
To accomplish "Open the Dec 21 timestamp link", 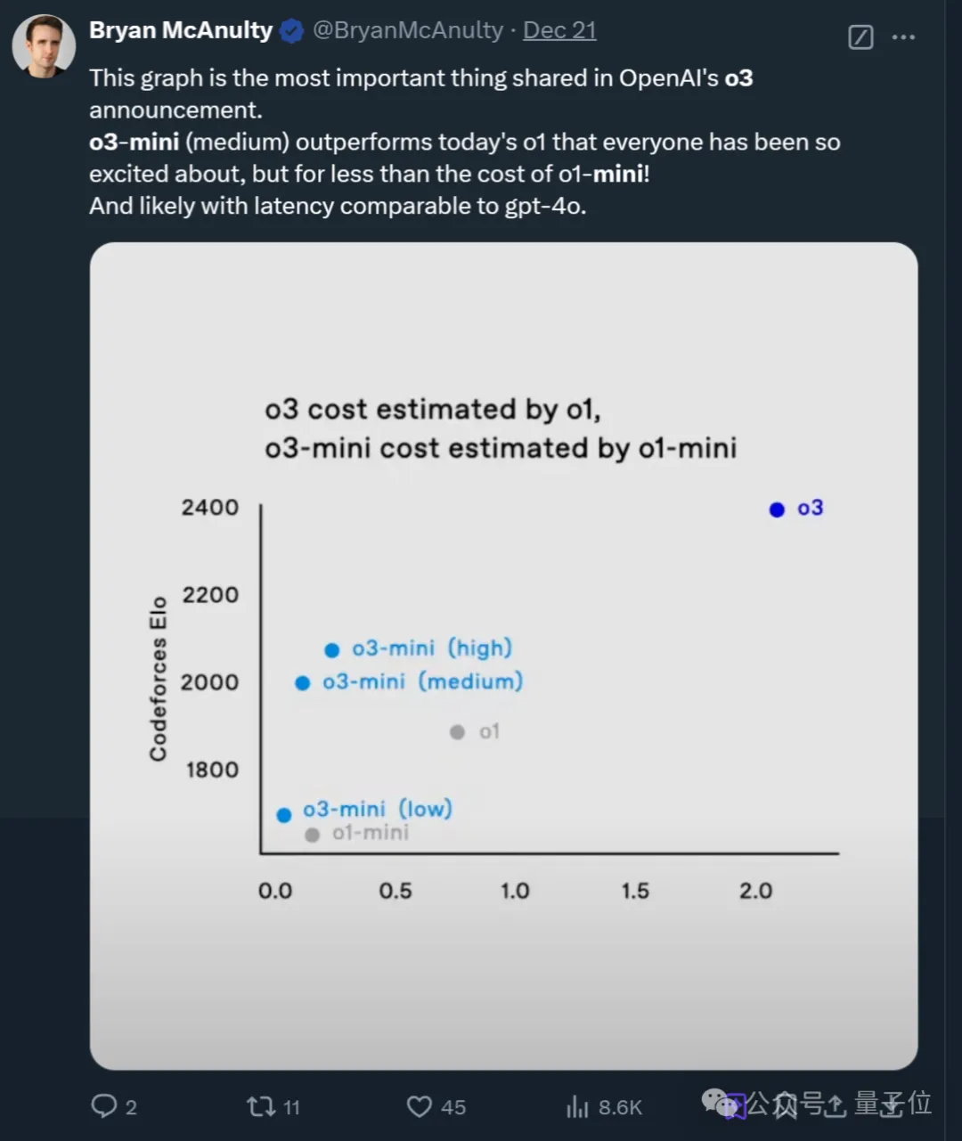I will [x=559, y=30].
